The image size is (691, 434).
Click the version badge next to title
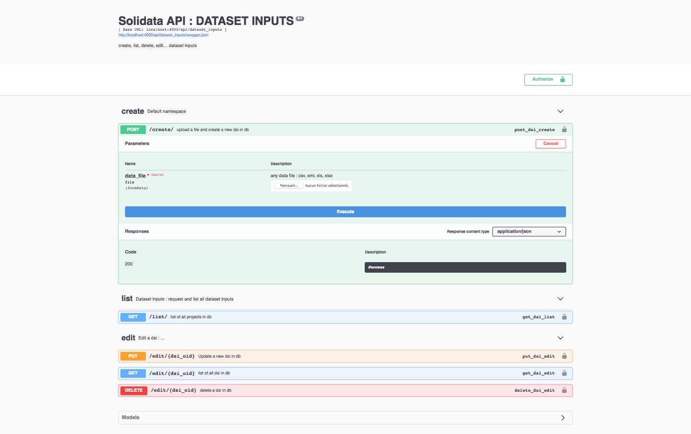[x=300, y=19]
